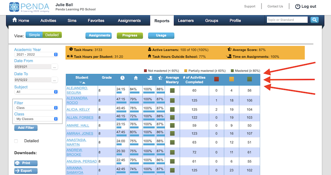Click the Average Mastery column header
331x175 pixels.
tap(172, 80)
